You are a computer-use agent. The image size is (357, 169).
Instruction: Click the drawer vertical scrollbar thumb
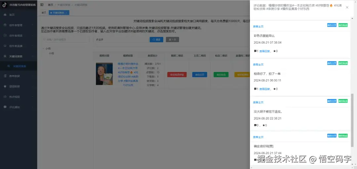352,120
